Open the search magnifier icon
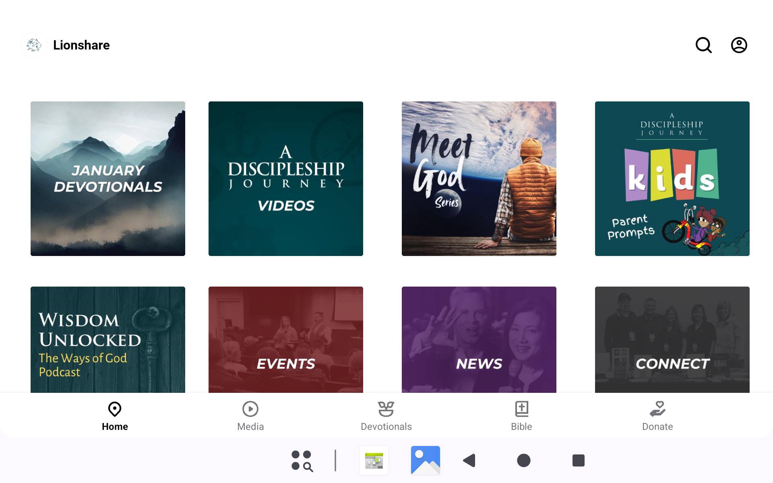 [x=703, y=45]
